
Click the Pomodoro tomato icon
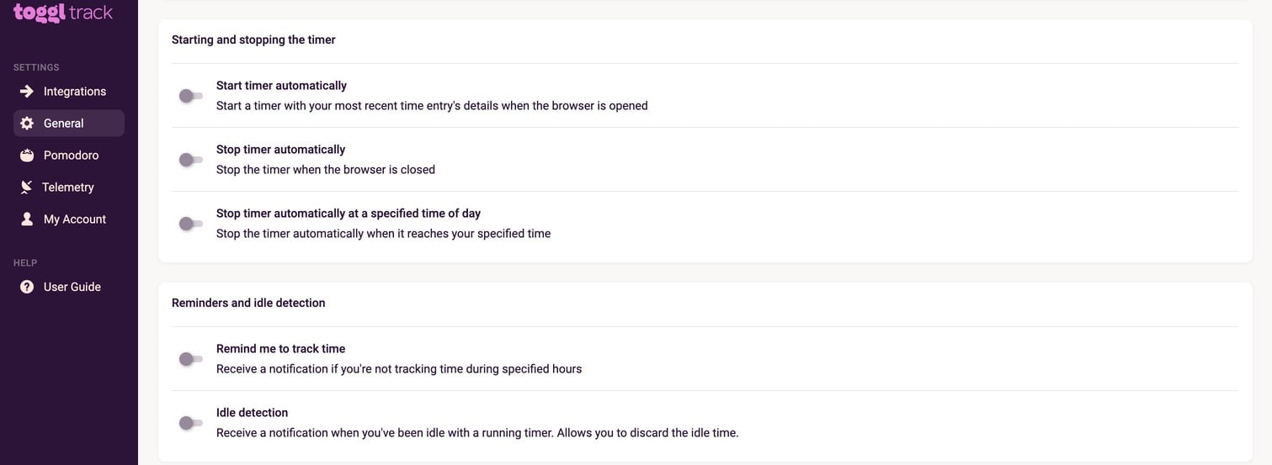pyautogui.click(x=27, y=156)
